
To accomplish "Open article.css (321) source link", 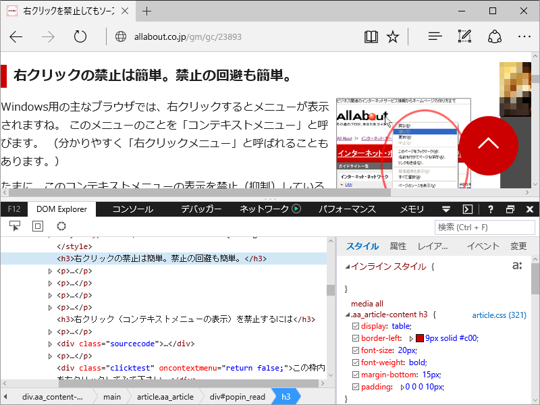I will pyautogui.click(x=499, y=315).
